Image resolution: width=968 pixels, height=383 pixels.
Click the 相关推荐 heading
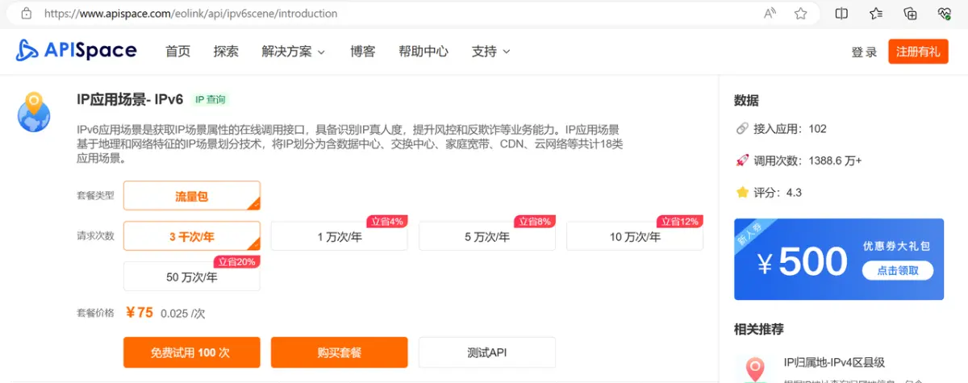(758, 329)
